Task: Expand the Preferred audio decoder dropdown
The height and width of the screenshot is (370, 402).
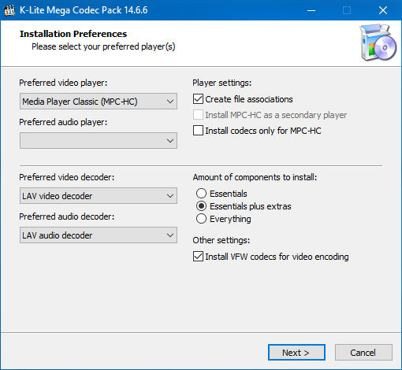Action: (99, 235)
